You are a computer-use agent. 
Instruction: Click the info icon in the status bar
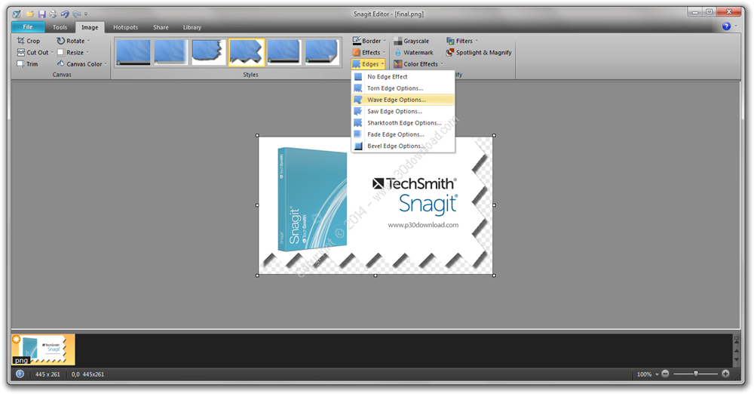20,374
